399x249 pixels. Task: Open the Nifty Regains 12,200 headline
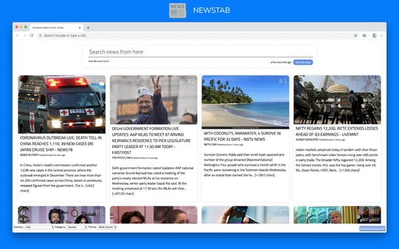[337, 131]
